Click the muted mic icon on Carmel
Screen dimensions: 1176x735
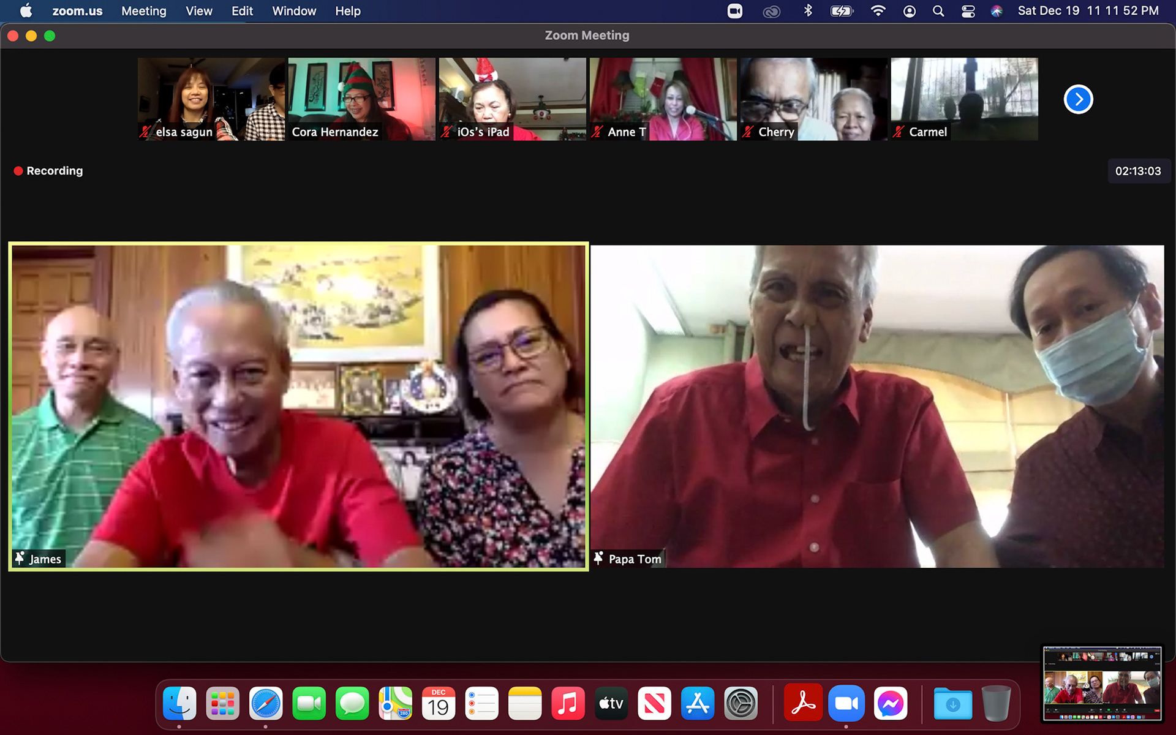(899, 132)
